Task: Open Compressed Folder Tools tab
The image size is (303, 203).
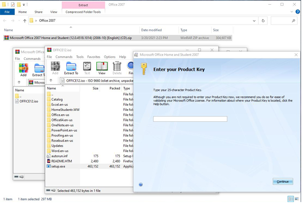Action: click(x=83, y=12)
